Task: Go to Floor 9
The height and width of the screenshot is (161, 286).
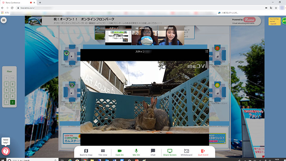Action: tap(7, 78)
